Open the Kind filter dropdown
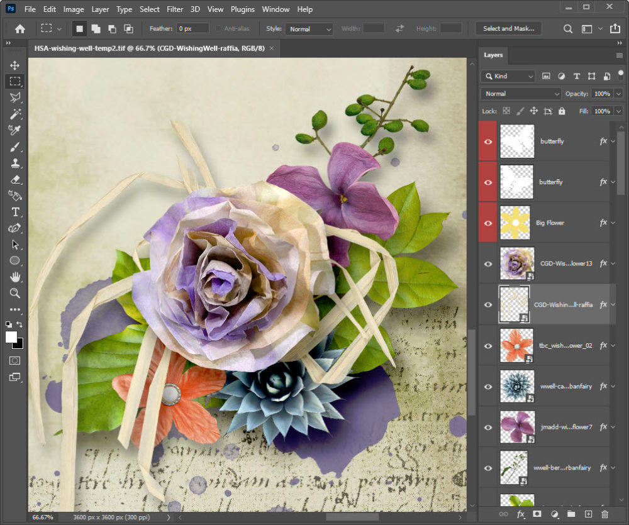The height and width of the screenshot is (525, 629). pyautogui.click(x=508, y=76)
